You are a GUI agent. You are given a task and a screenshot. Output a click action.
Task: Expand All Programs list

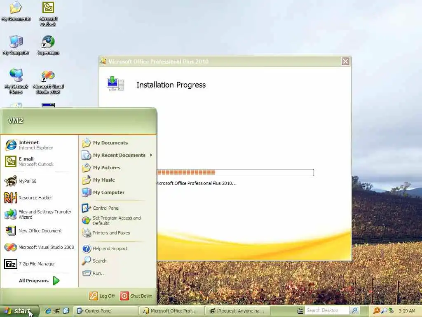pyautogui.click(x=39, y=281)
